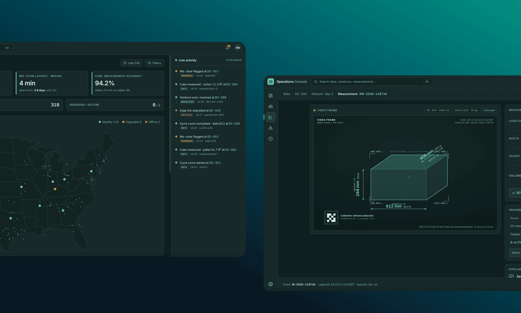521x313 pixels.
Task: Click the Last 24h time range button
Action: (x=132, y=63)
